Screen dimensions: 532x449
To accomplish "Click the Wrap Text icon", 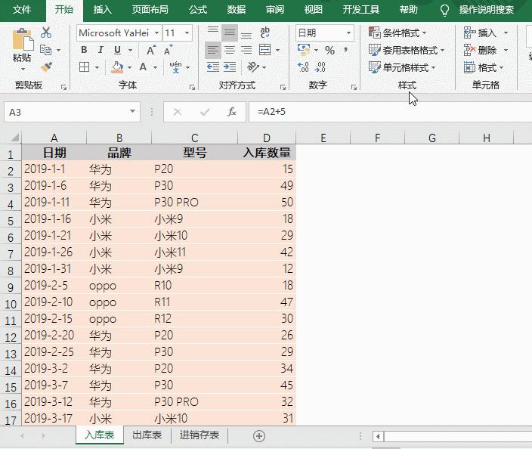I will 264,33.
